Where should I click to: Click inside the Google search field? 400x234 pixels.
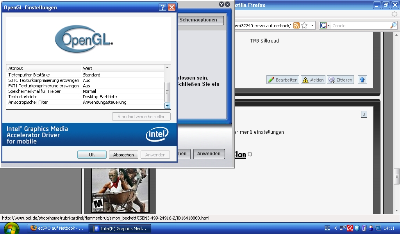359,26
